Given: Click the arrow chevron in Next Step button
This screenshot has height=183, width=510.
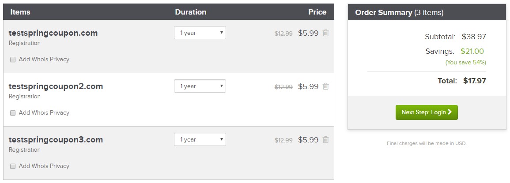Looking at the screenshot, I should 450,112.
